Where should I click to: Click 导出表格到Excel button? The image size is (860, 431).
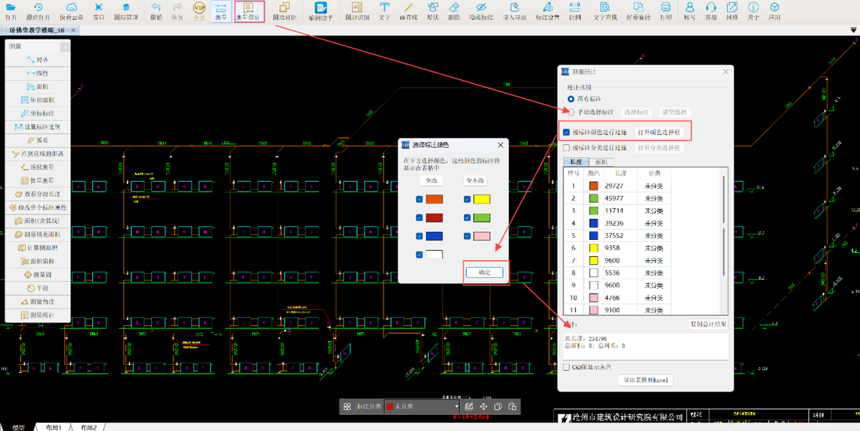[645, 380]
